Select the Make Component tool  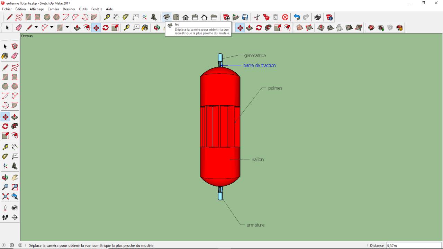coord(15,46)
